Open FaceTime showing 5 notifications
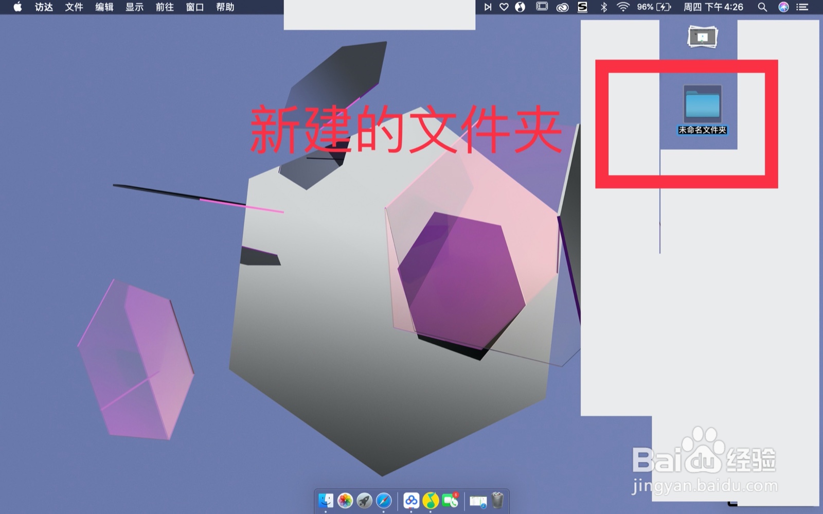The height and width of the screenshot is (514, 823). (450, 501)
